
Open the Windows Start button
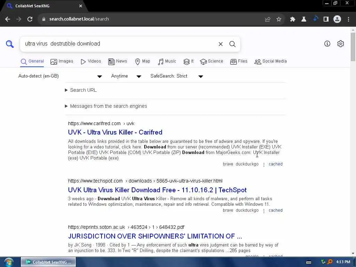pyautogui.click(x=9, y=262)
